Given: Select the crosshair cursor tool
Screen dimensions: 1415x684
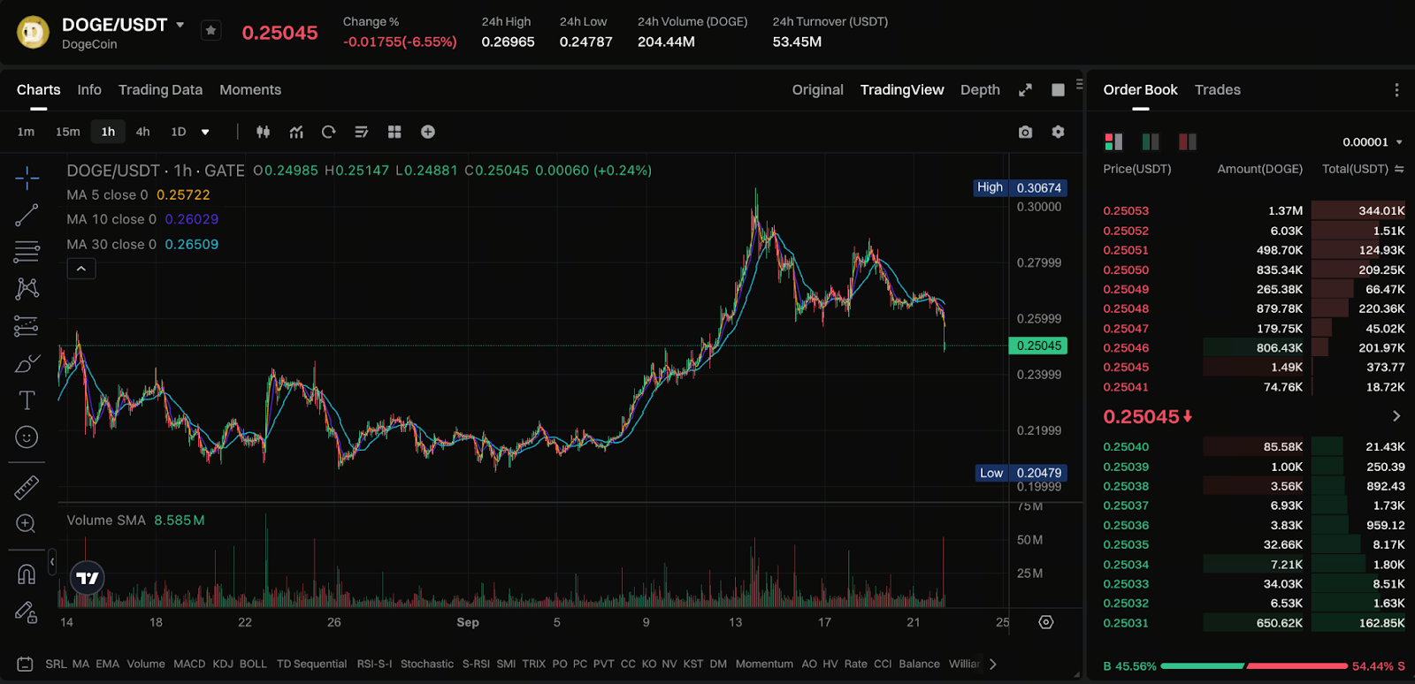Looking at the screenshot, I should click(x=27, y=178).
